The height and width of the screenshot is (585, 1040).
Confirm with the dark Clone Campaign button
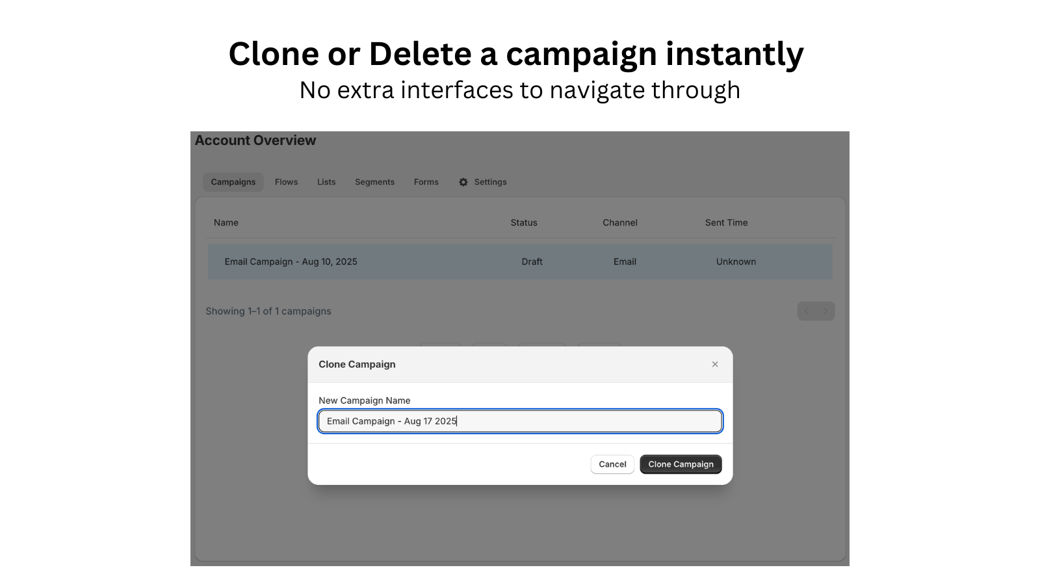(x=681, y=464)
